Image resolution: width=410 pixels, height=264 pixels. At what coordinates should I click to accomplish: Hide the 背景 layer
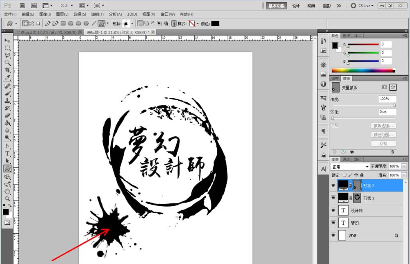tap(333, 235)
